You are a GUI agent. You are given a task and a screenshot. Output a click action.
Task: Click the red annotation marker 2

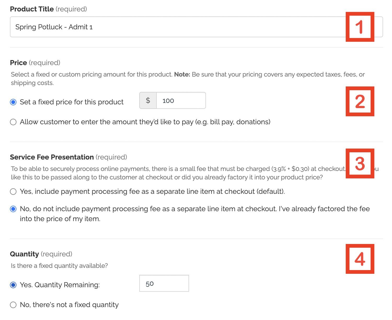360,102
